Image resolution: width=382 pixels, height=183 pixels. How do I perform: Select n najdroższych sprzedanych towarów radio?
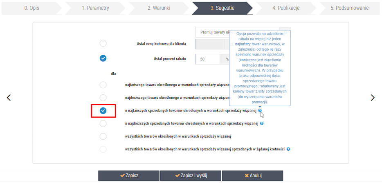click(103, 124)
